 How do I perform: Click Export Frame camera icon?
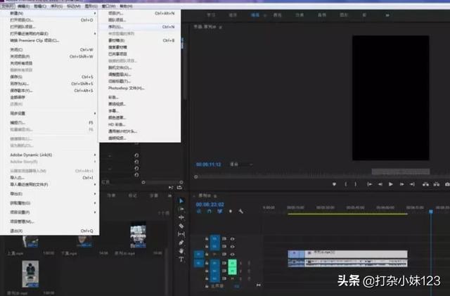[447, 184]
